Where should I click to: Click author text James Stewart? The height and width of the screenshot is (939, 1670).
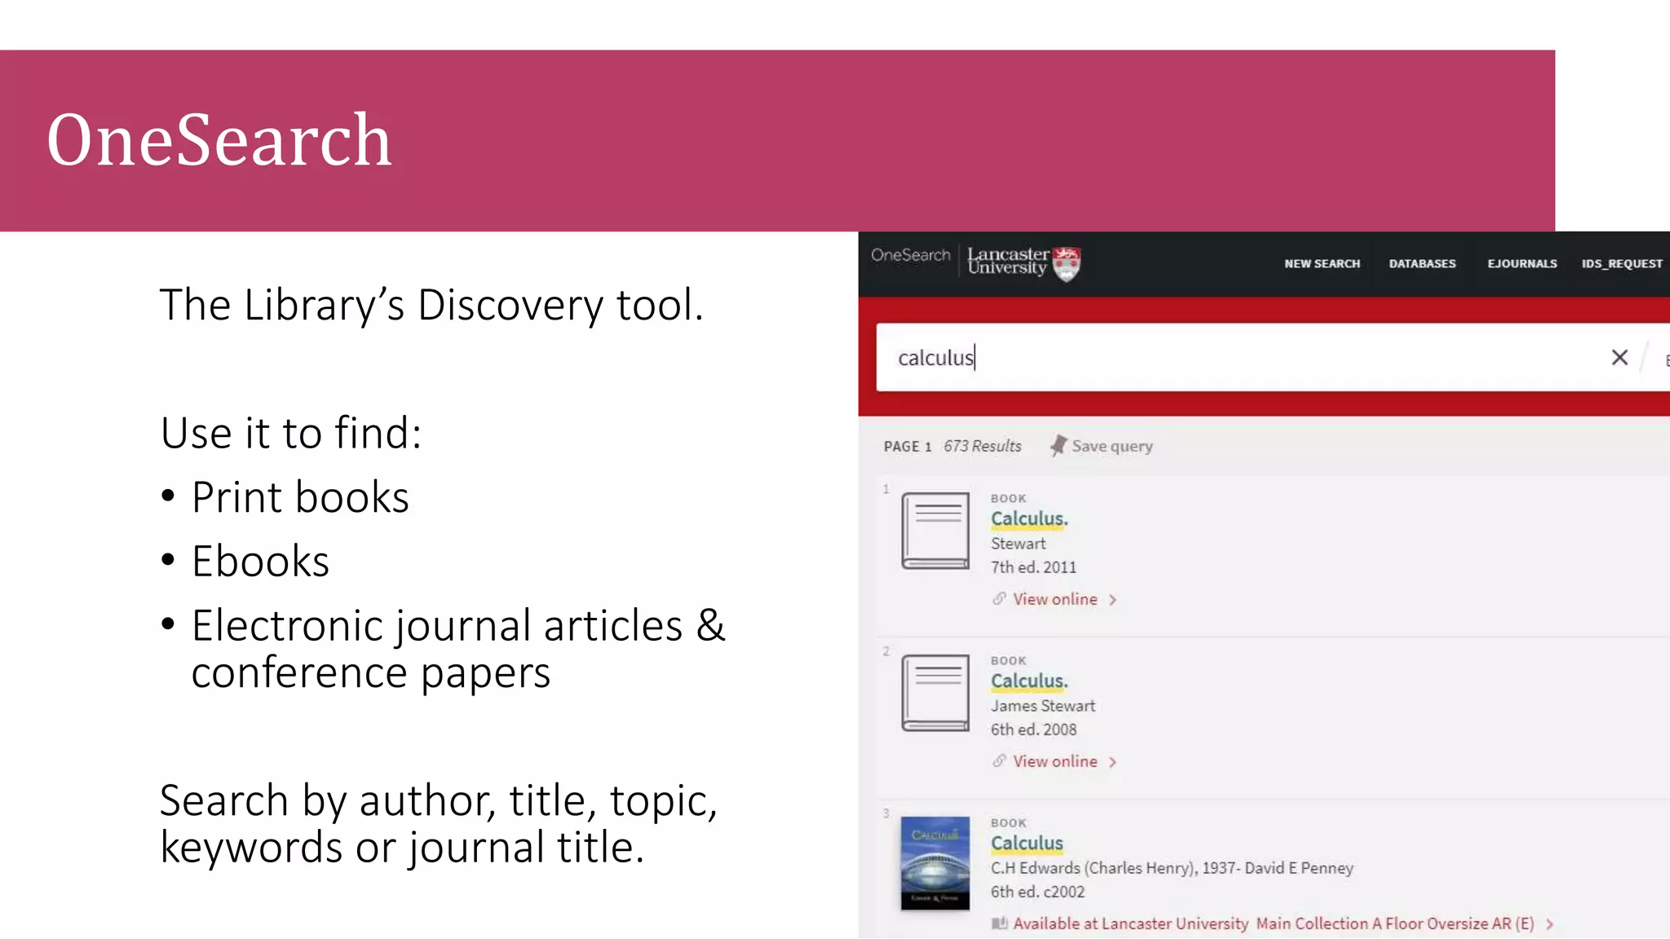1043,706
